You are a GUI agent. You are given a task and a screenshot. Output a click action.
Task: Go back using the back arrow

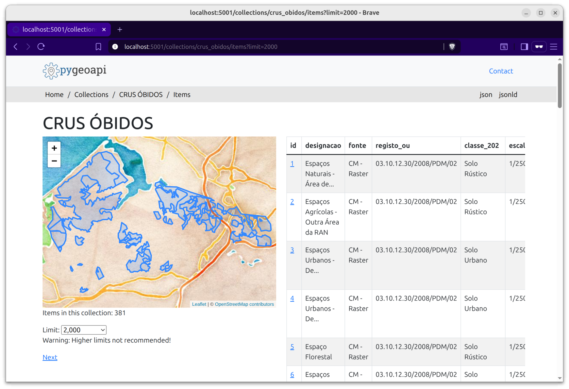(16, 47)
